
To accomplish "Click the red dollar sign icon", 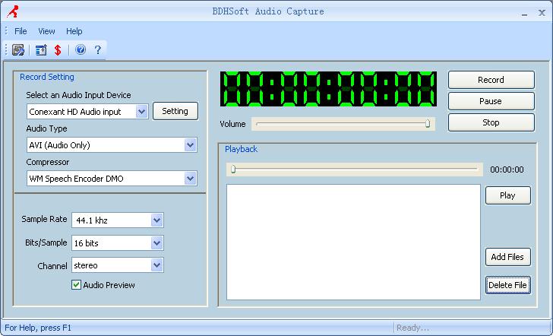I will pos(58,50).
